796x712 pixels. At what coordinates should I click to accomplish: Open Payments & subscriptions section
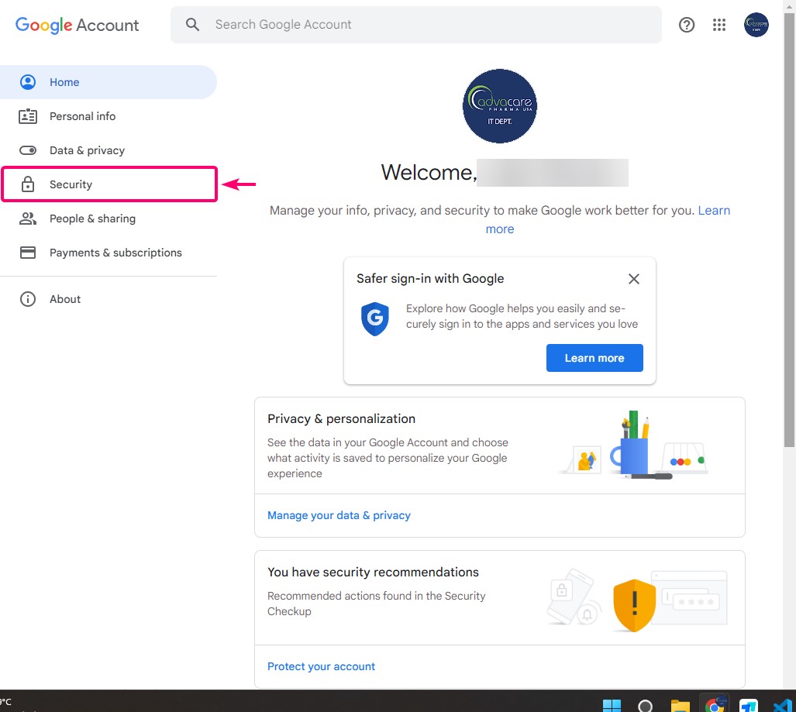pyautogui.click(x=109, y=253)
